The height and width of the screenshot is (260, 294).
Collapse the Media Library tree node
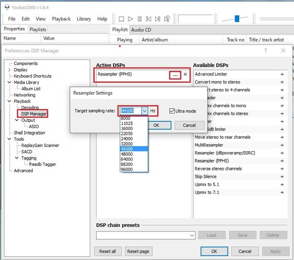click(x=9, y=82)
